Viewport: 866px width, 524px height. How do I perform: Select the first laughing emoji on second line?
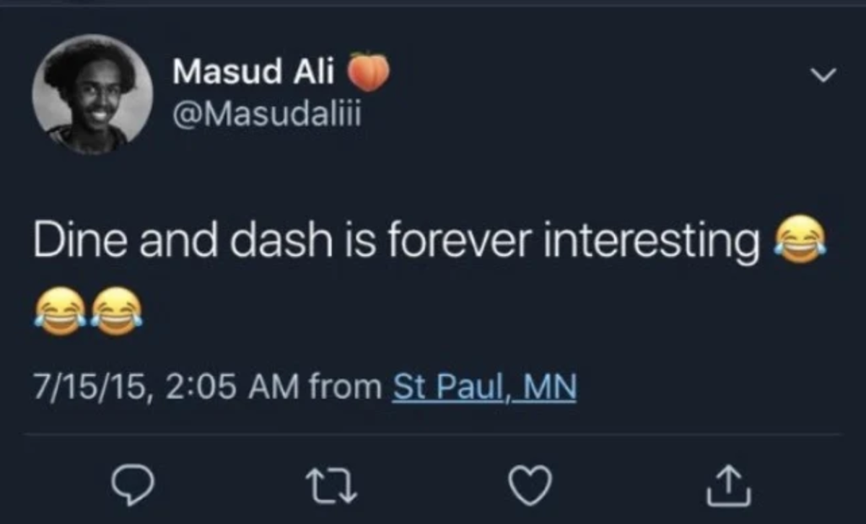point(58,310)
